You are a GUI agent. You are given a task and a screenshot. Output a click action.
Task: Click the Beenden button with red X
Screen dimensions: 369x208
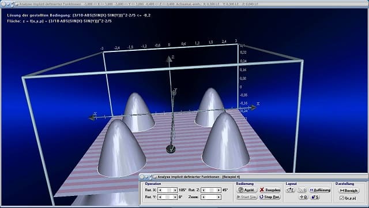click(270, 190)
